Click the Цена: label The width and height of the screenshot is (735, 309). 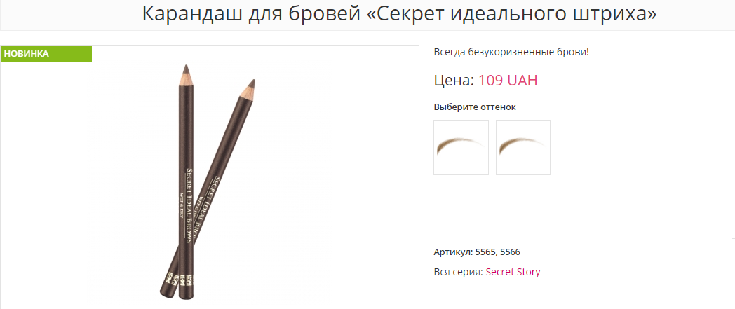pyautogui.click(x=454, y=81)
